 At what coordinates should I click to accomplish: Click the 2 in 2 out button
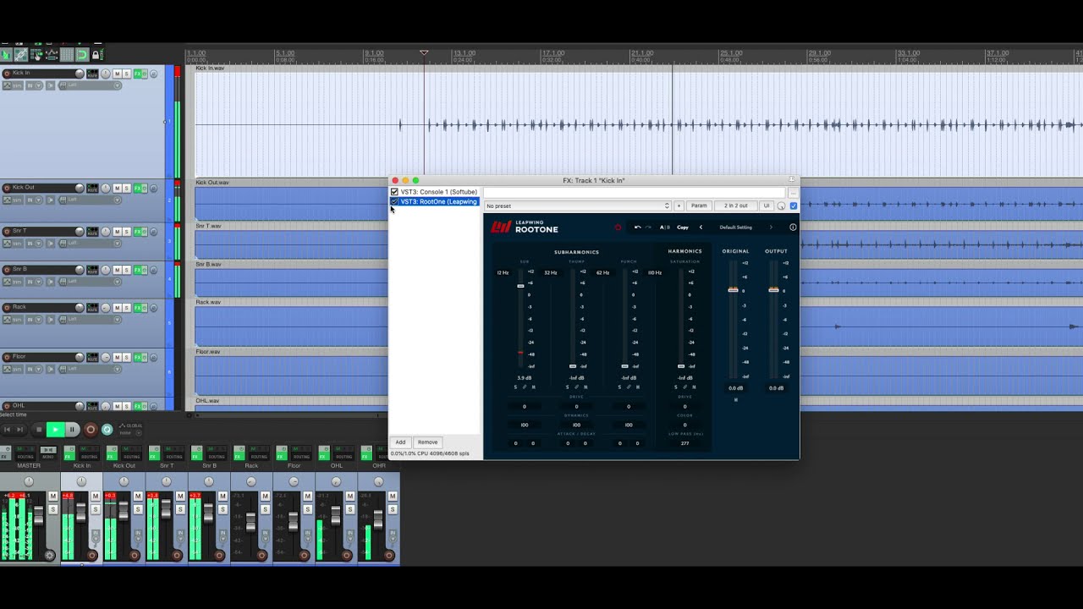(x=735, y=206)
